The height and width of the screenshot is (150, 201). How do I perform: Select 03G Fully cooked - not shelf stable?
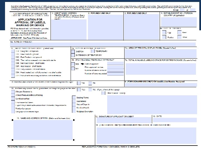click(x=13, y=69)
